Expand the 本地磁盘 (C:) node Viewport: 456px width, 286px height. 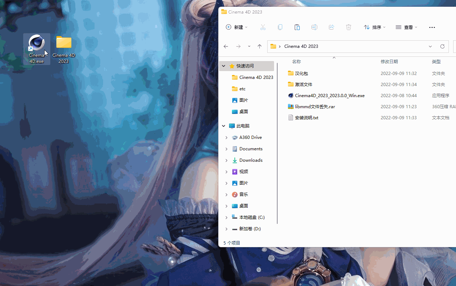[227, 217]
